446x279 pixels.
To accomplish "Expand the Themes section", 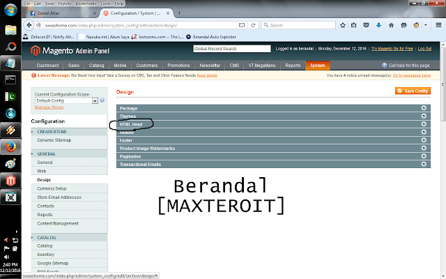I will coord(273,116).
